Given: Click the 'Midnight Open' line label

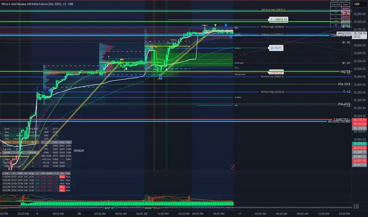Looking at the screenshot, I should 240,74.
